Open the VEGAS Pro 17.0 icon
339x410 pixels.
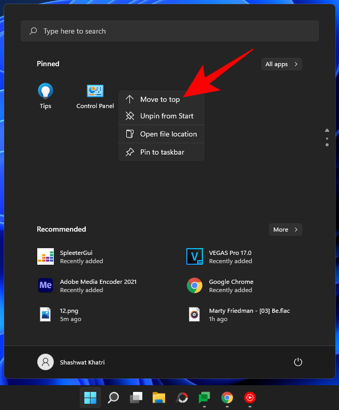[195, 256]
